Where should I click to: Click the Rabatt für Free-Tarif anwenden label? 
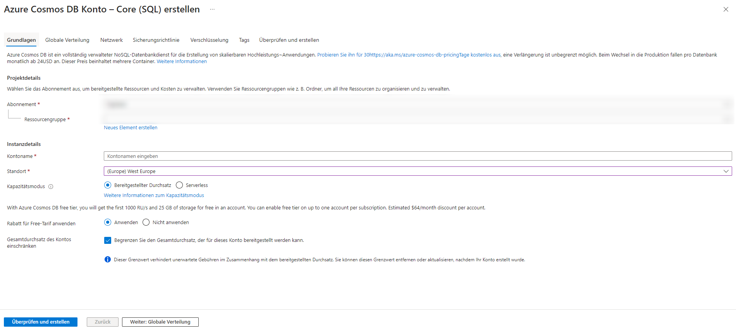coord(41,224)
